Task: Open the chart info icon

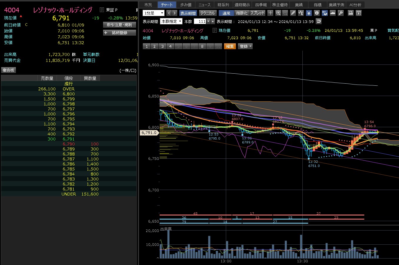Action: 317,13
